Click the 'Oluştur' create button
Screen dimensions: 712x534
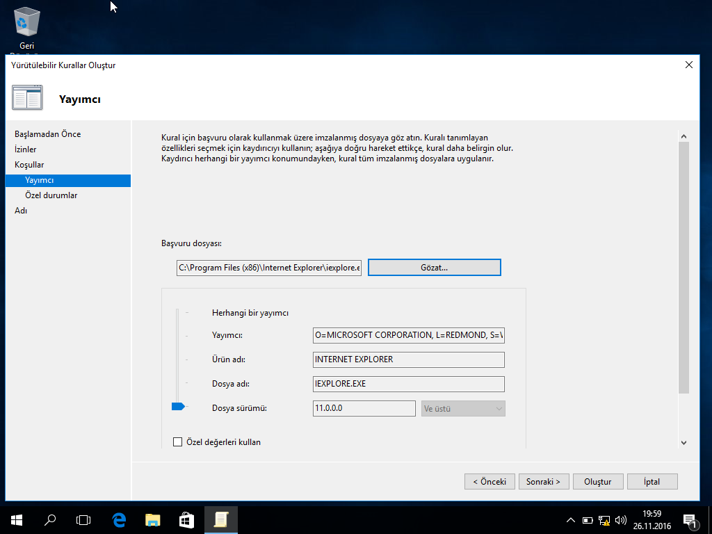click(597, 482)
